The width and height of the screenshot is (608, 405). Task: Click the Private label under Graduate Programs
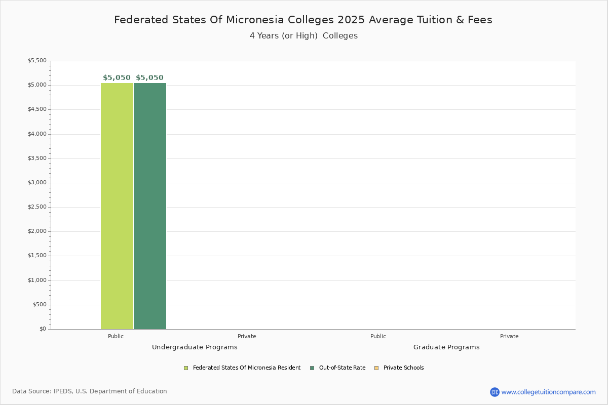509,336
